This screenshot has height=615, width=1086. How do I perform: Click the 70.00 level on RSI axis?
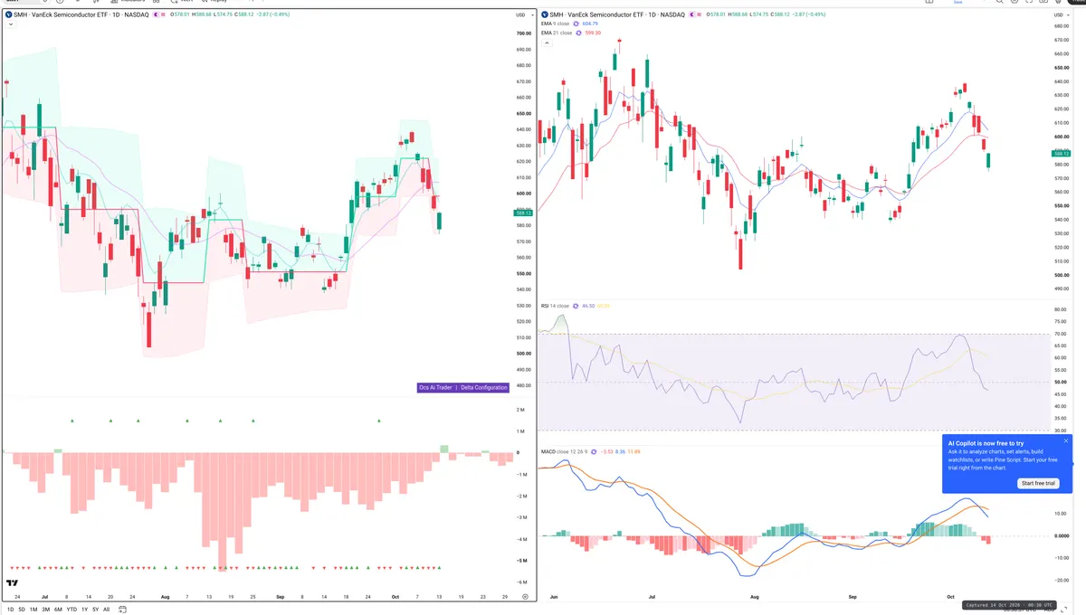[1061, 334]
